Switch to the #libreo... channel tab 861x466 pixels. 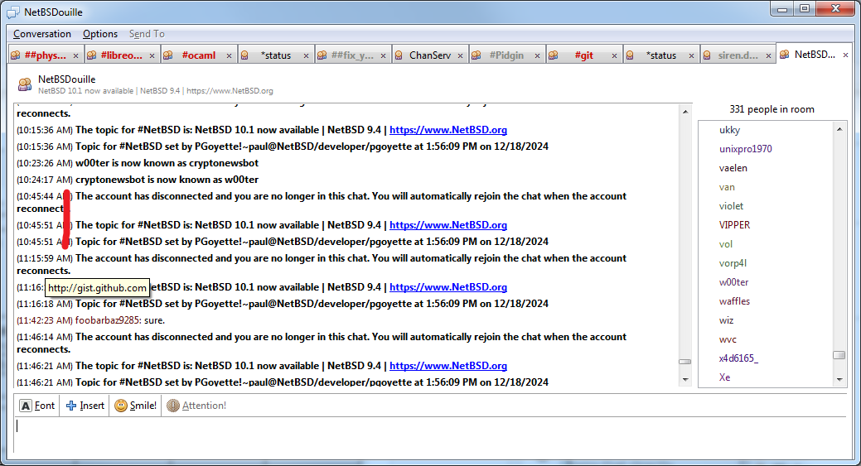tap(121, 55)
